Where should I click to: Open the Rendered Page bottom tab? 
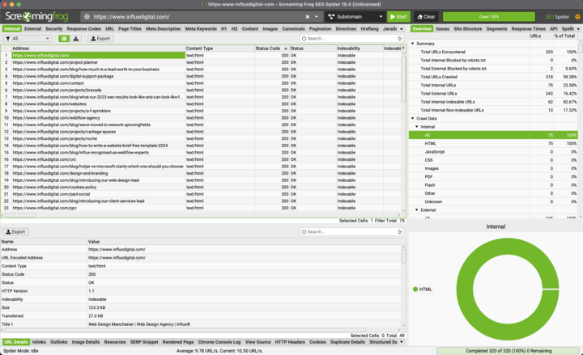click(x=178, y=342)
